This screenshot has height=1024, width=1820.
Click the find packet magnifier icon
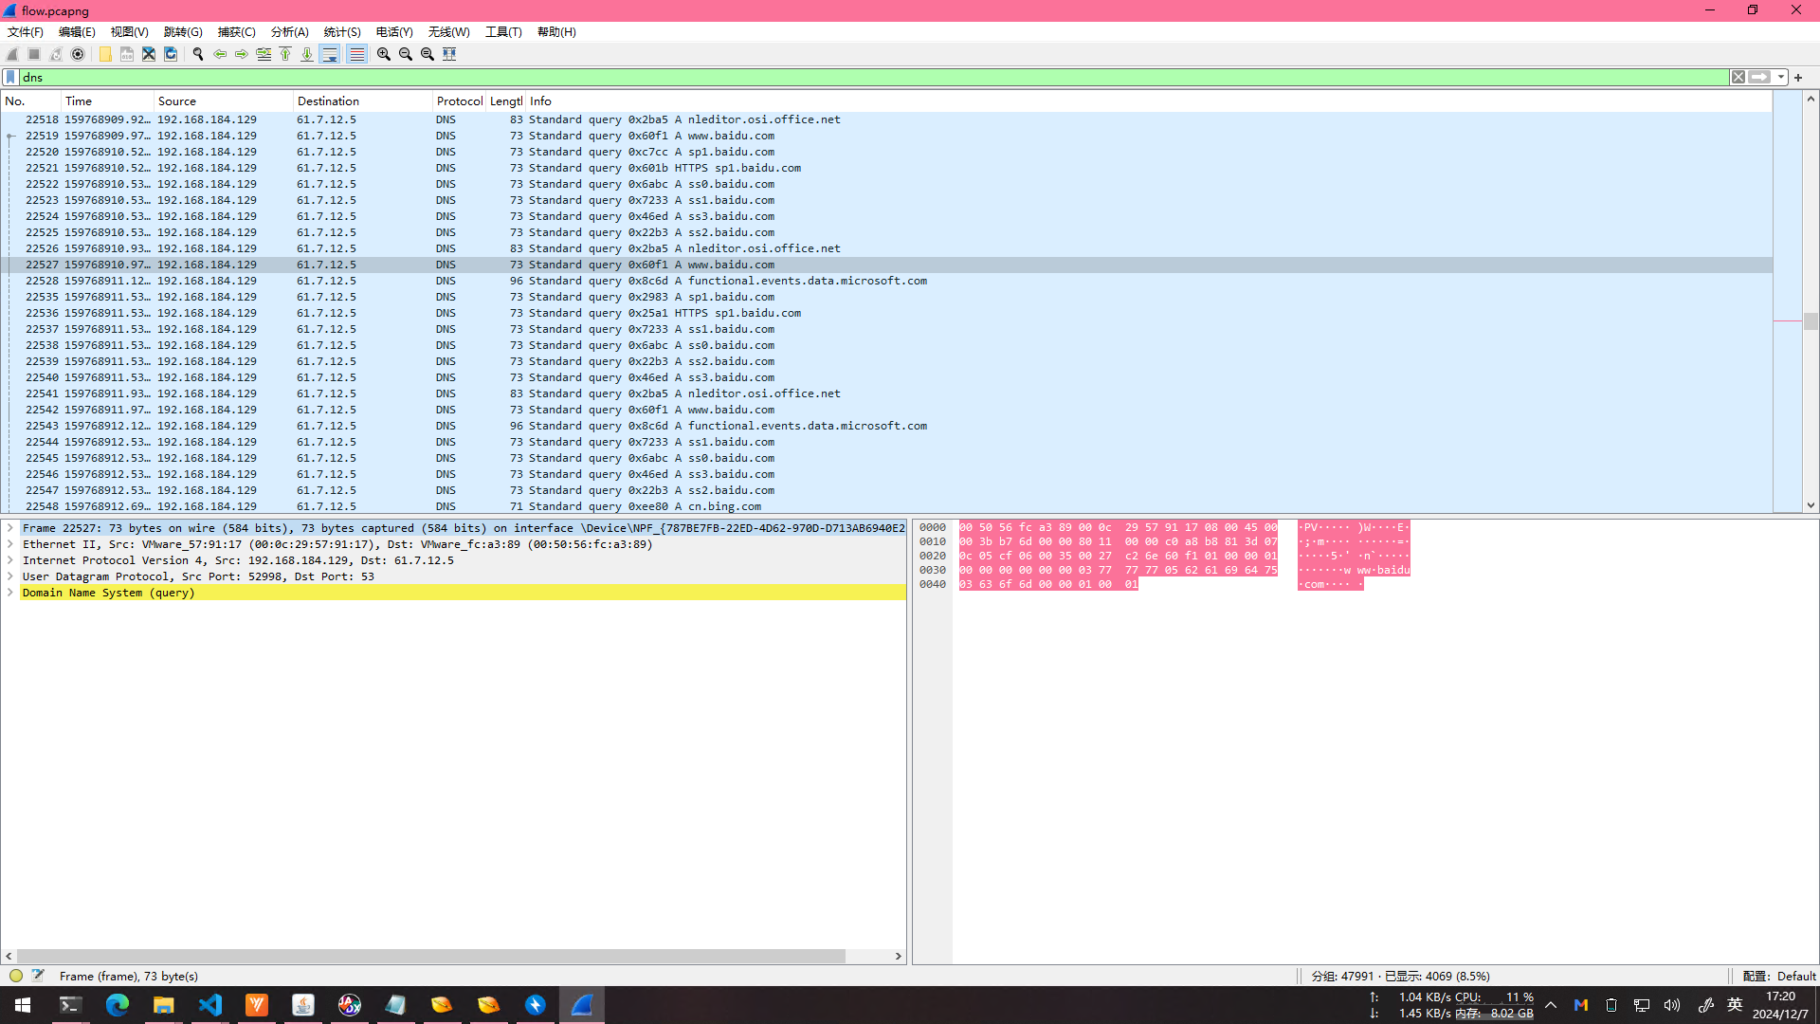[x=198, y=54]
